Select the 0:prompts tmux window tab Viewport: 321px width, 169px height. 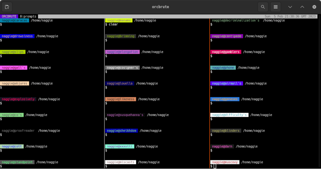(x=28, y=16)
